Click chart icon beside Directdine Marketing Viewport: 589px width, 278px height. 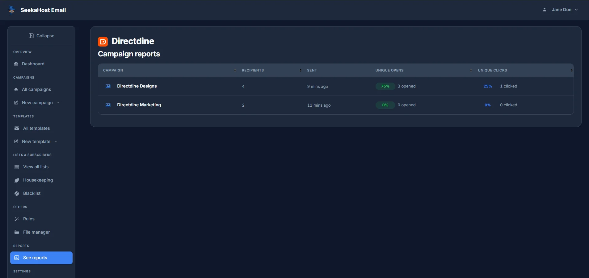pyautogui.click(x=108, y=105)
